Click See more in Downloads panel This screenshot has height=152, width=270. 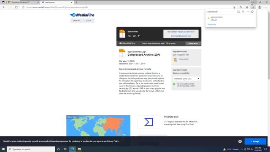(x=211, y=24)
